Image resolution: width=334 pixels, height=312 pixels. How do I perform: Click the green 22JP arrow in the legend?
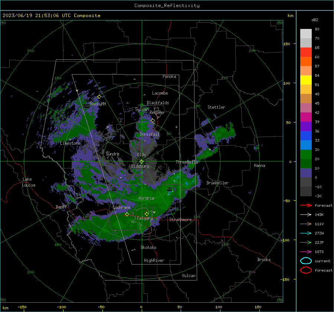306,242
